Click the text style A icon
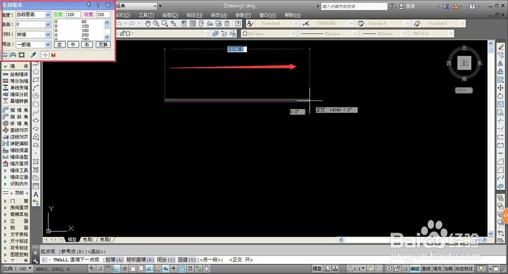This screenshot has width=508, height=274. [x=250, y=23]
